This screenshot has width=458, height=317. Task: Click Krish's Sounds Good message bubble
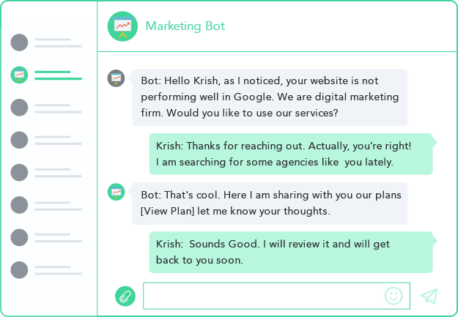(290, 252)
